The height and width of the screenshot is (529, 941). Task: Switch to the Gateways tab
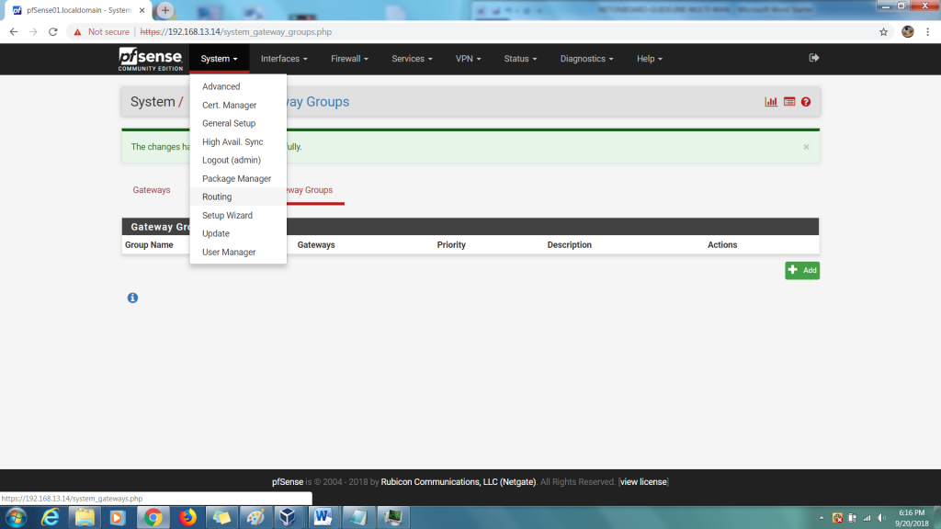click(x=151, y=190)
